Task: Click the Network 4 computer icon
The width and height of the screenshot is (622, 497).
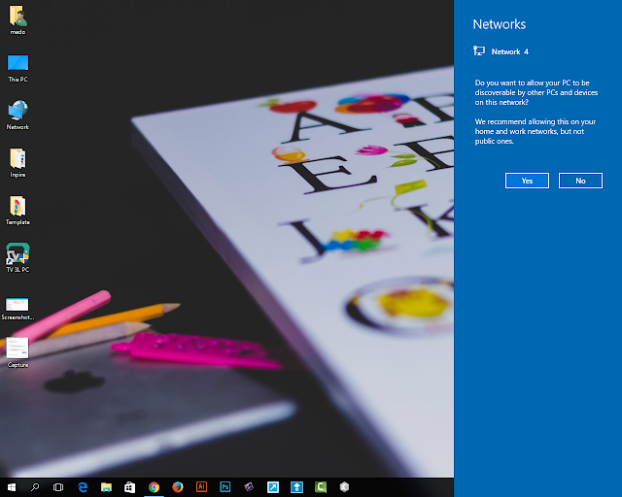Action: click(x=479, y=51)
